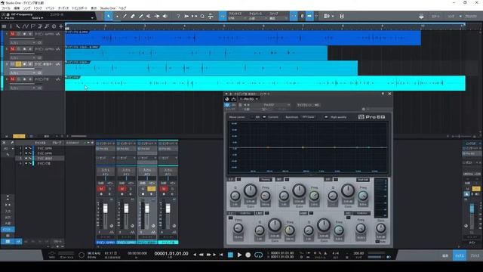Click the LF Gain knob in Pro EQ
483x272 pixels.
tap(251, 191)
